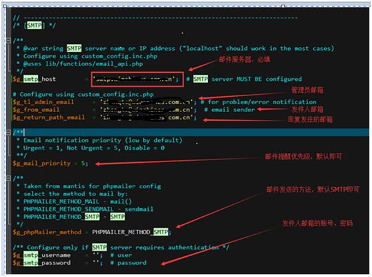Click the '@uses lib/functions/email_api.php' line
The height and width of the screenshot is (277, 372).
pos(80,63)
